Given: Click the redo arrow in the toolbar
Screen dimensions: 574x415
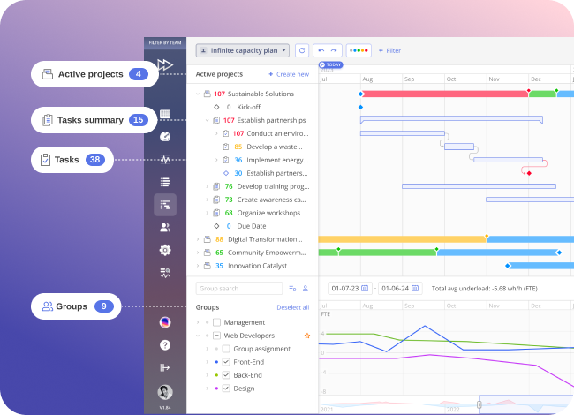Looking at the screenshot, I should [x=334, y=51].
